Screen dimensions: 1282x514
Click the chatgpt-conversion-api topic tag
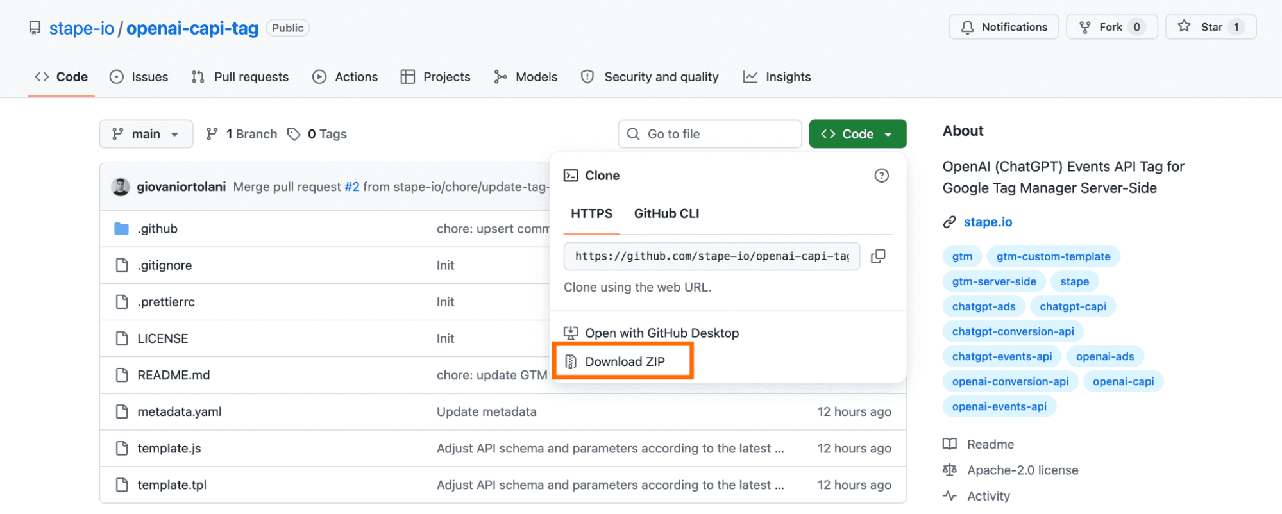point(1013,331)
